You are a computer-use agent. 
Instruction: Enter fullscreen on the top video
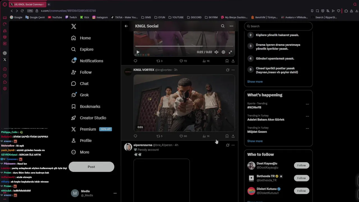pos(230,52)
